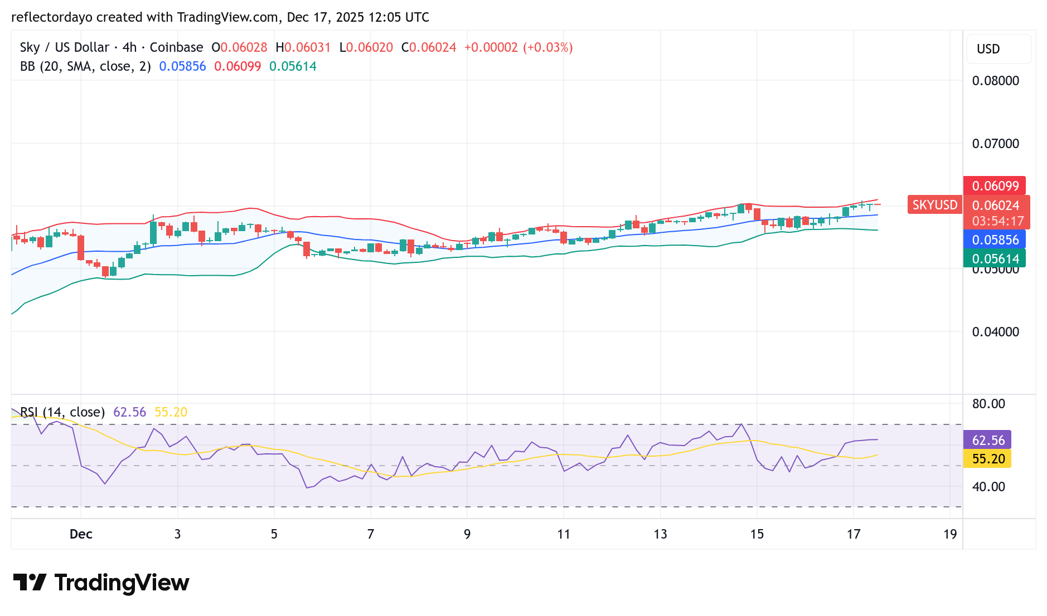1047x616 pixels.
Task: Click the 0.06099 upper band price label
Action: (995, 186)
